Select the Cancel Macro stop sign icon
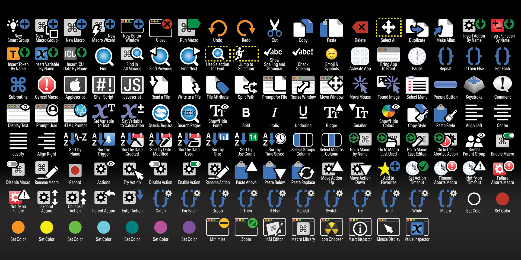 47,84
